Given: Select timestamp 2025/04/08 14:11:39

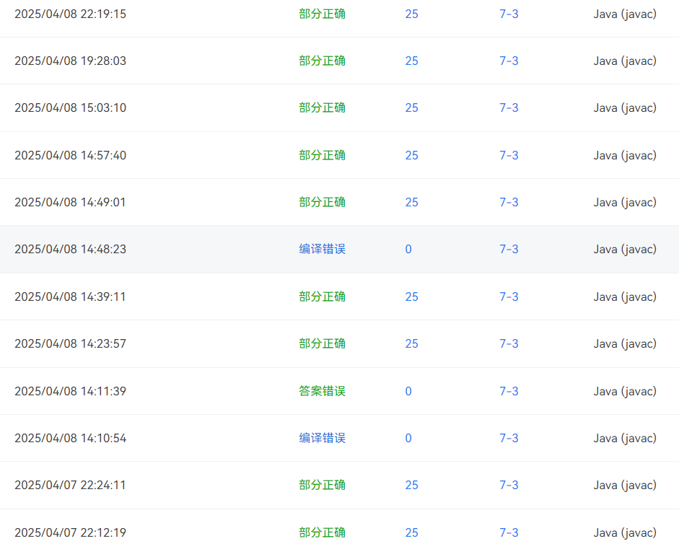Looking at the screenshot, I should tap(70, 391).
